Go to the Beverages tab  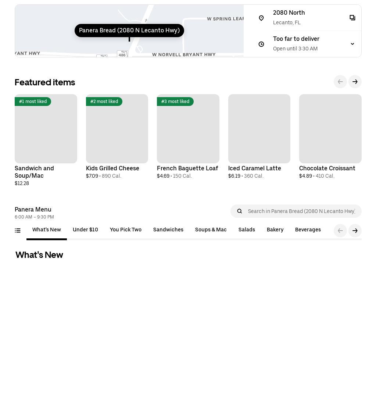tap(308, 230)
